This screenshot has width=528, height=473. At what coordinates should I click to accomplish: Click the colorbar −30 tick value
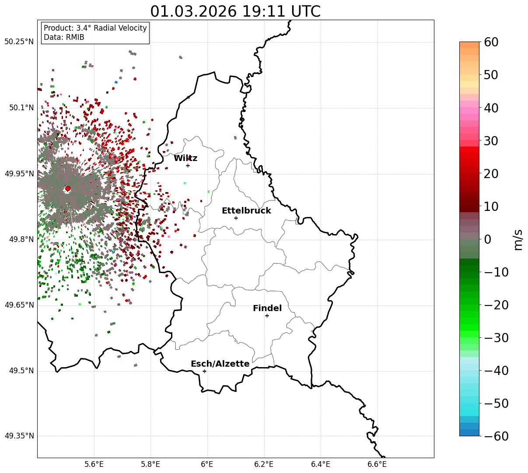tap(496, 338)
